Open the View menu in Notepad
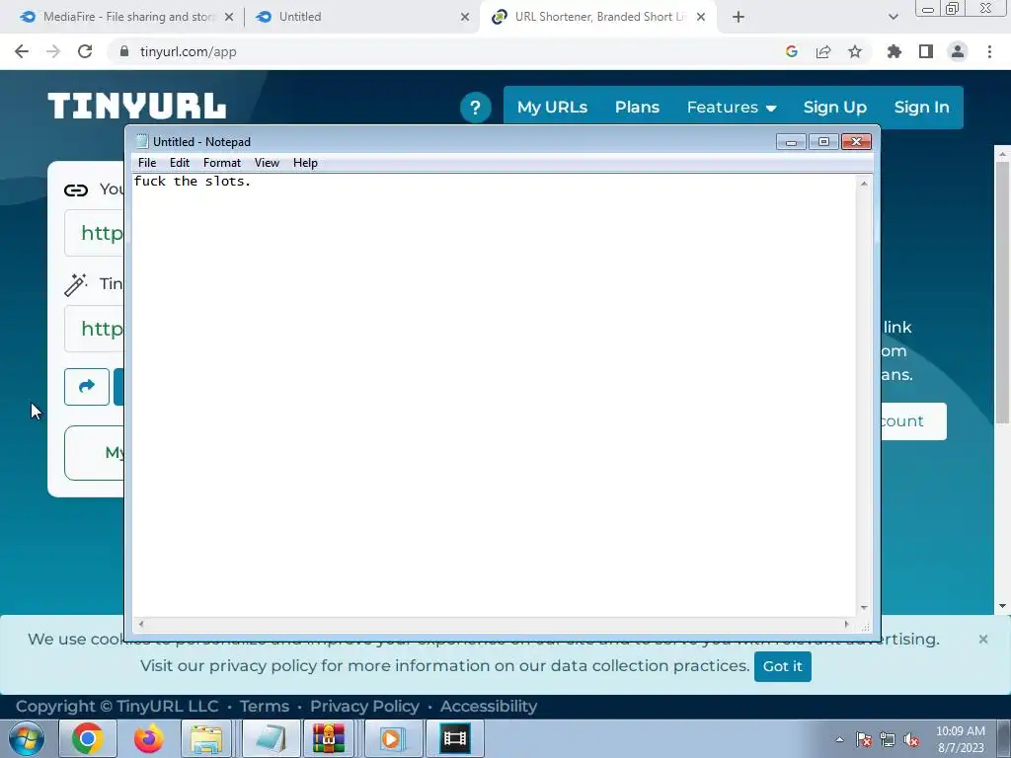The width and height of the screenshot is (1011, 758). pyautogui.click(x=267, y=163)
